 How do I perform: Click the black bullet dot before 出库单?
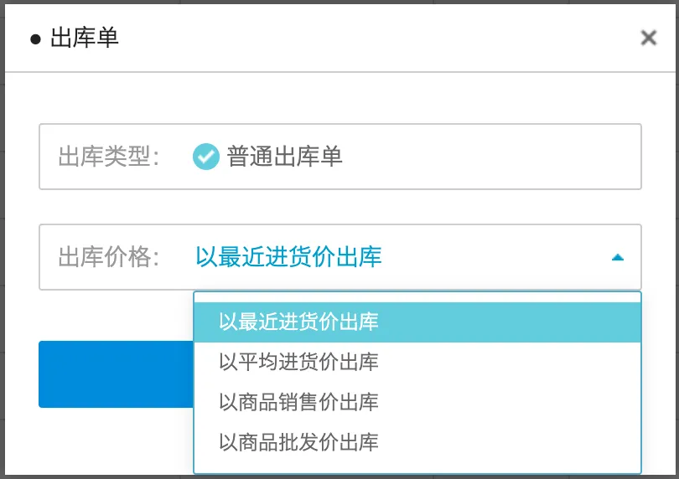35,39
